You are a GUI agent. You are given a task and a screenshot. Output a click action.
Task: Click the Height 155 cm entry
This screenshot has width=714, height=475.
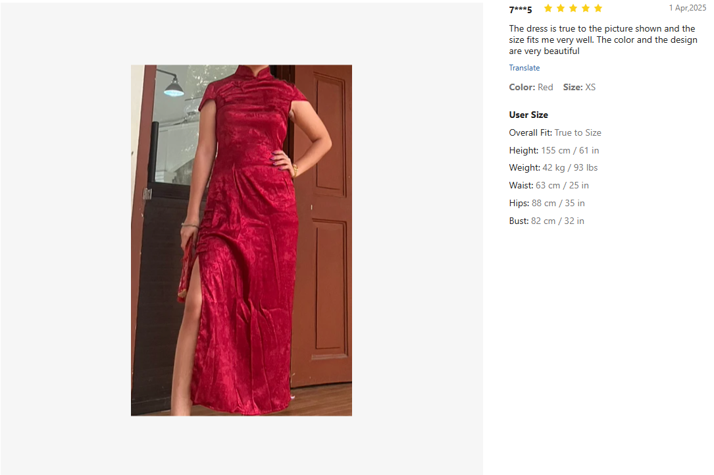pyautogui.click(x=554, y=150)
